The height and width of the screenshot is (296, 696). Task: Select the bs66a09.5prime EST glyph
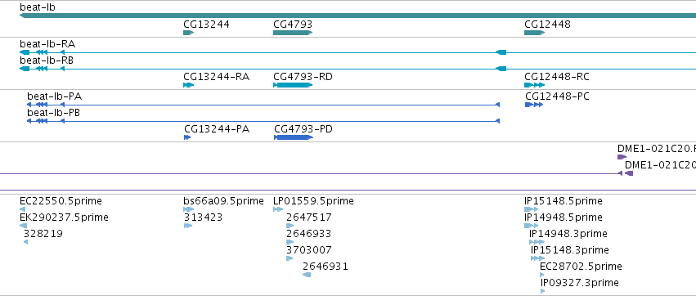pyautogui.click(x=189, y=209)
